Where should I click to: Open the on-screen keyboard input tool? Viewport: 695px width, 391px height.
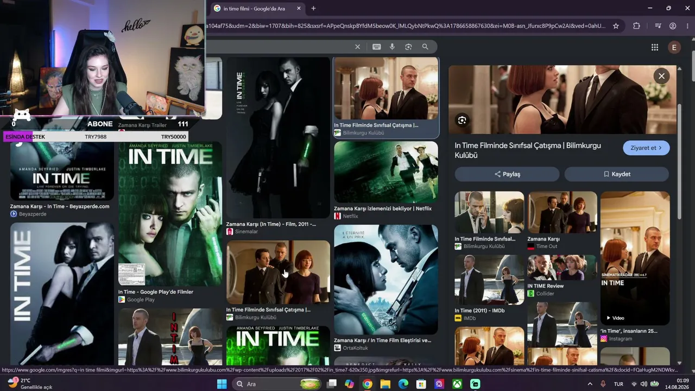[376, 47]
